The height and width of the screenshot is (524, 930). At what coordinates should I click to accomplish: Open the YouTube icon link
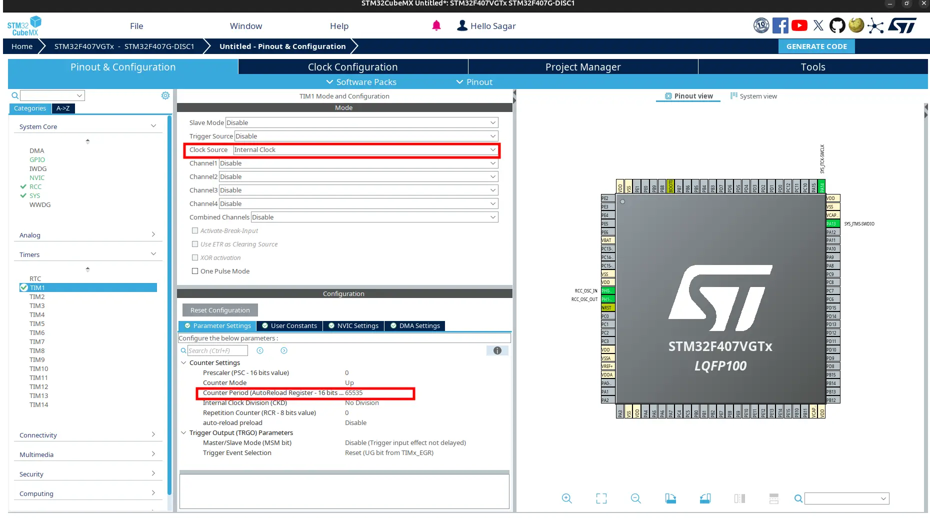(x=799, y=25)
